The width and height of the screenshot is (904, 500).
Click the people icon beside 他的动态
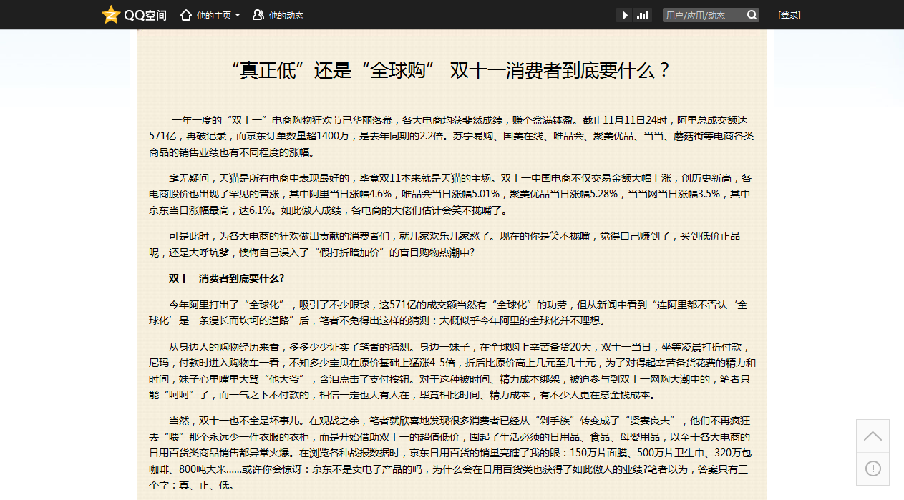pos(258,15)
